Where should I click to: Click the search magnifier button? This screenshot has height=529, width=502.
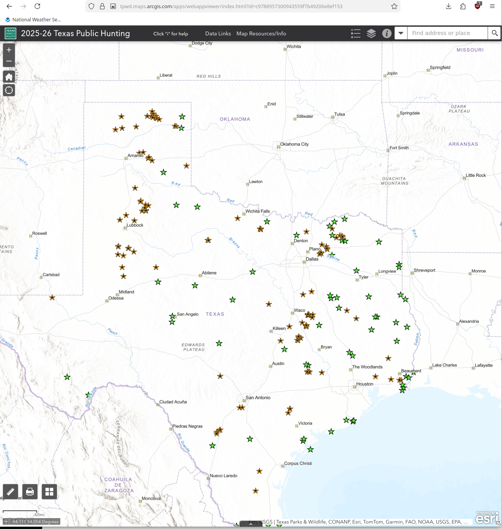click(494, 33)
